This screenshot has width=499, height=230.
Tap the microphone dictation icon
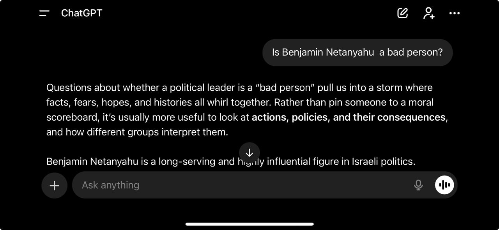(x=418, y=185)
